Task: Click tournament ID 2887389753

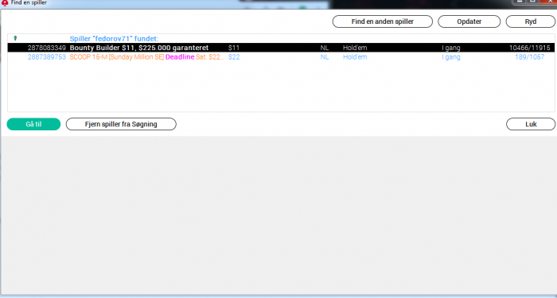Action: 46,56
